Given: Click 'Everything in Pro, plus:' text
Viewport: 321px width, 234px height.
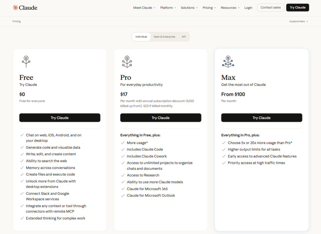Looking at the screenshot, I should point(240,135).
